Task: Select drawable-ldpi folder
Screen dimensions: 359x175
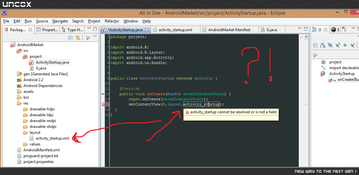Action: [x=41, y=115]
